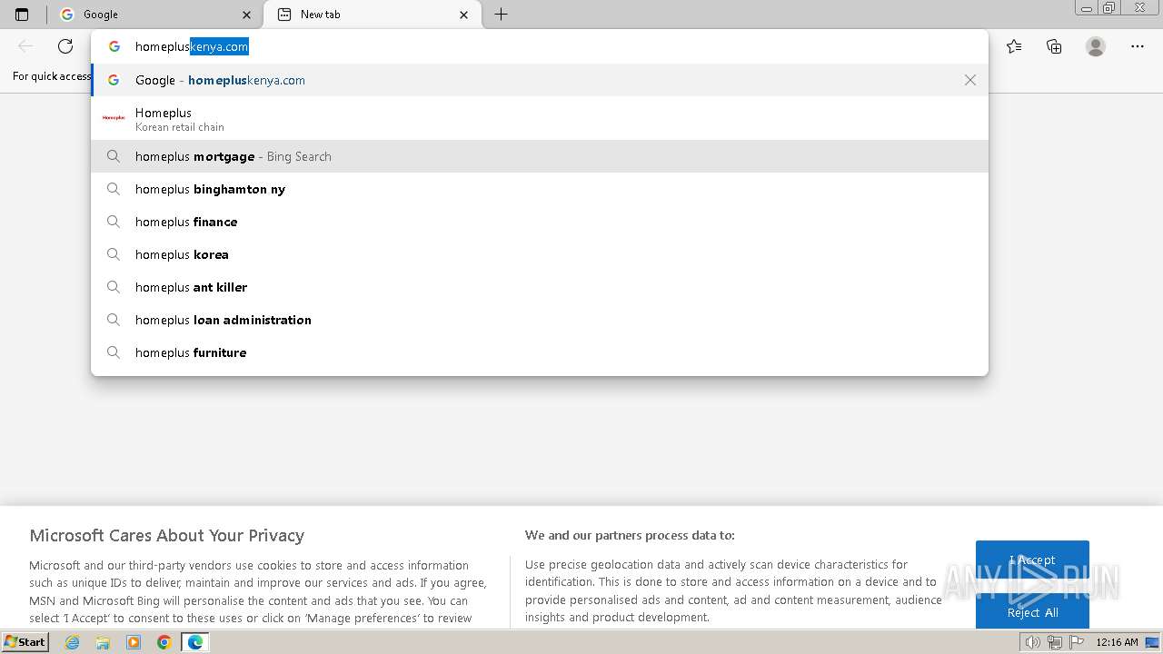Image resolution: width=1163 pixels, height=654 pixels.
Task: Open File Explorer from taskbar
Action: [103, 642]
